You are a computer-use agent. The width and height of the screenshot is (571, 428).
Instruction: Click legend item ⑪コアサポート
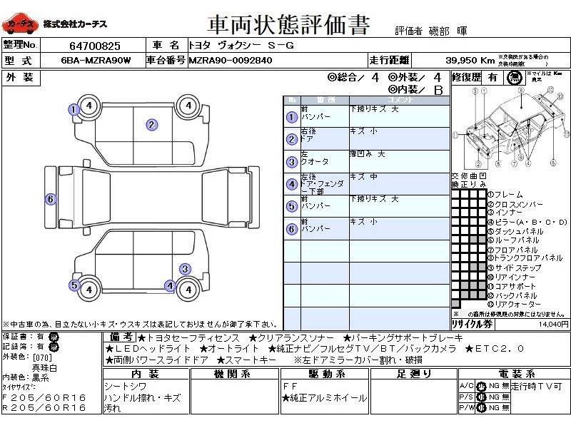[x=512, y=287]
